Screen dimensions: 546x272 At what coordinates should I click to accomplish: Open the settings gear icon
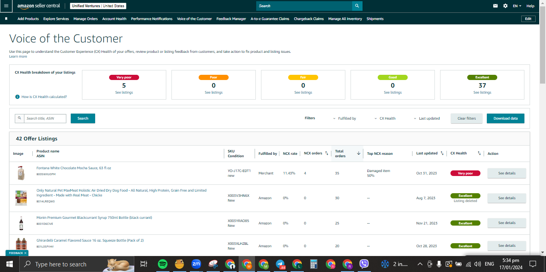(505, 6)
